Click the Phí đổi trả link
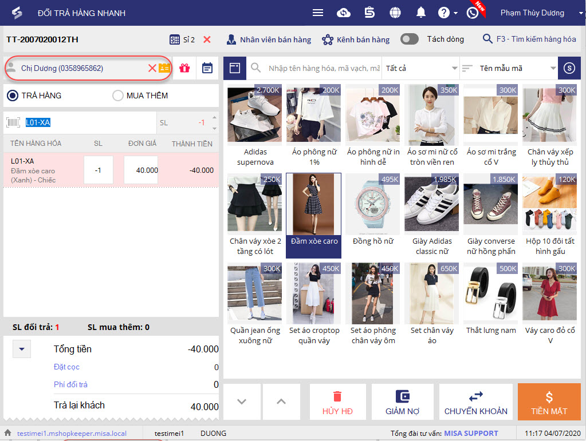 click(70, 384)
